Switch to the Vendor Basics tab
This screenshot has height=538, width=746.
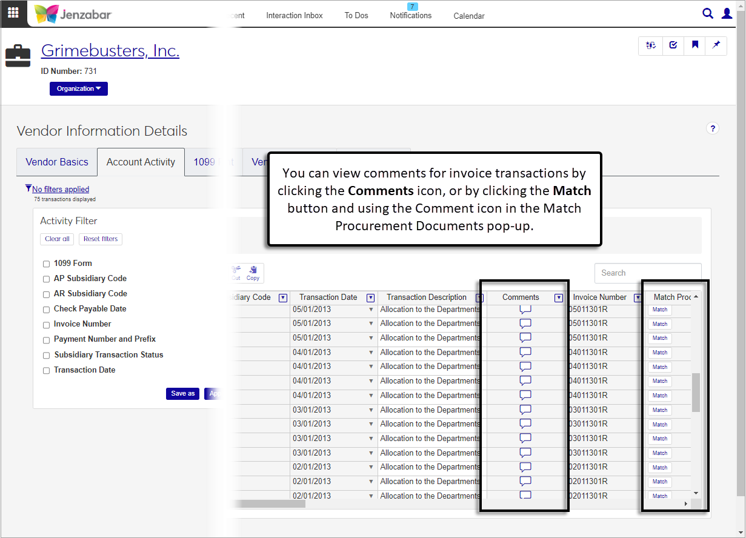pyautogui.click(x=57, y=162)
